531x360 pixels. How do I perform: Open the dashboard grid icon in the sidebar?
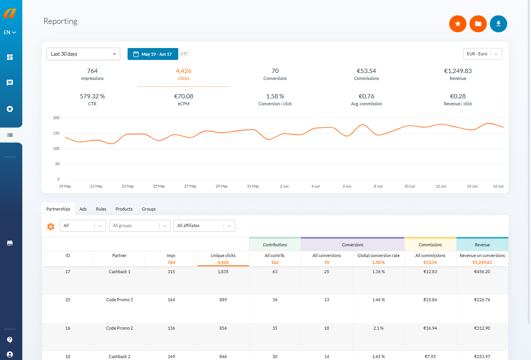pos(10,57)
